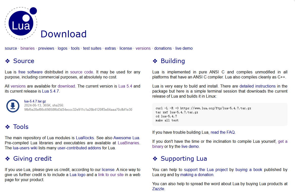Click the '2024-06-13, 365K, sha256:' text
This screenshot has width=295, height=195.
point(44,105)
